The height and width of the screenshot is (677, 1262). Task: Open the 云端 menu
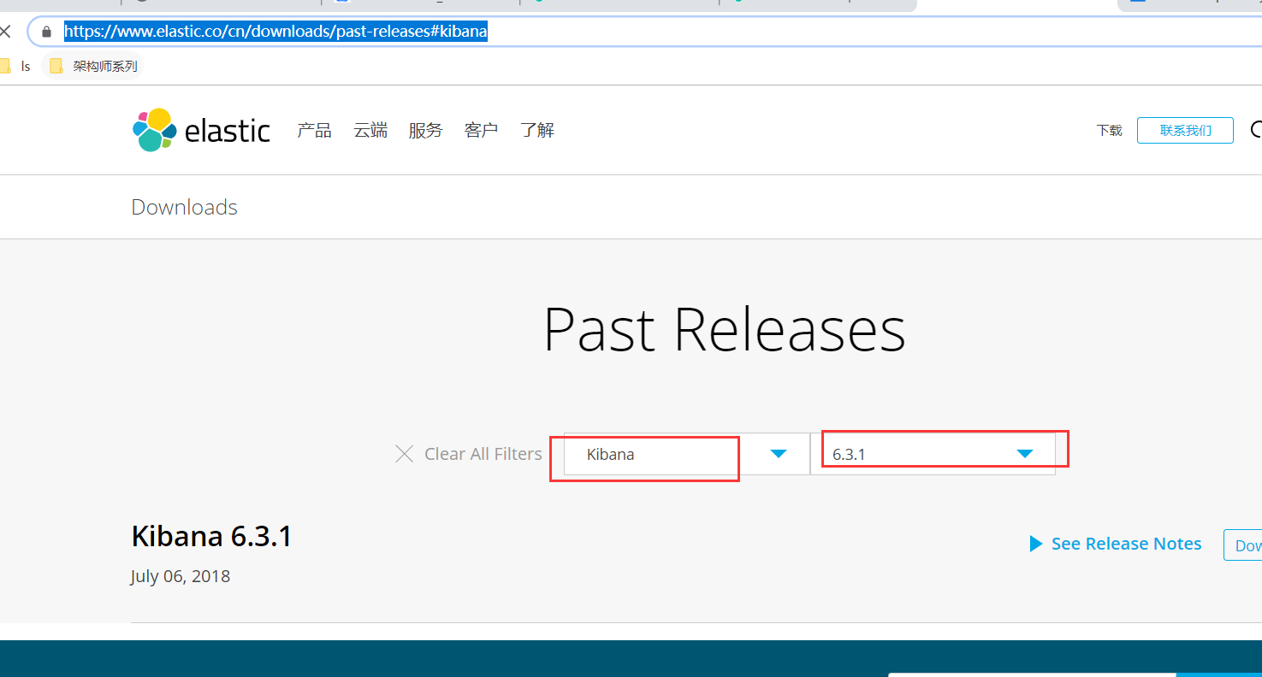pyautogui.click(x=370, y=130)
